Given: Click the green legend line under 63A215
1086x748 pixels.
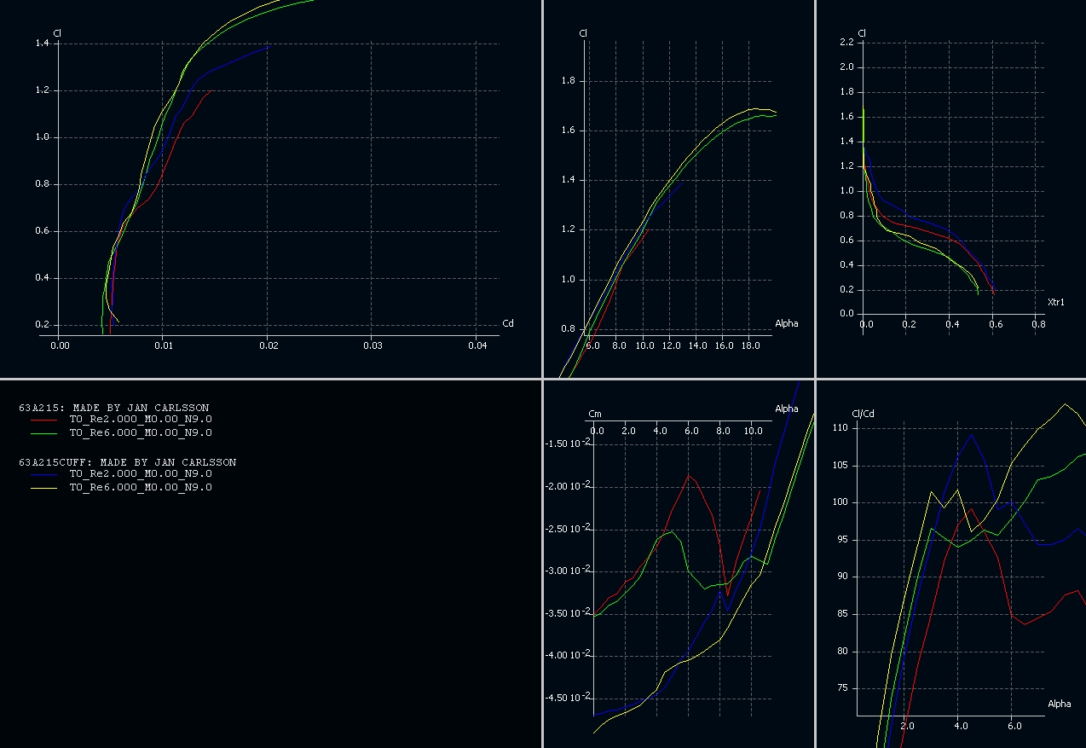Looking at the screenshot, I should coord(43,433).
